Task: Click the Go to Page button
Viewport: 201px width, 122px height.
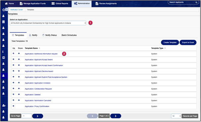Action: (x=16, y=116)
